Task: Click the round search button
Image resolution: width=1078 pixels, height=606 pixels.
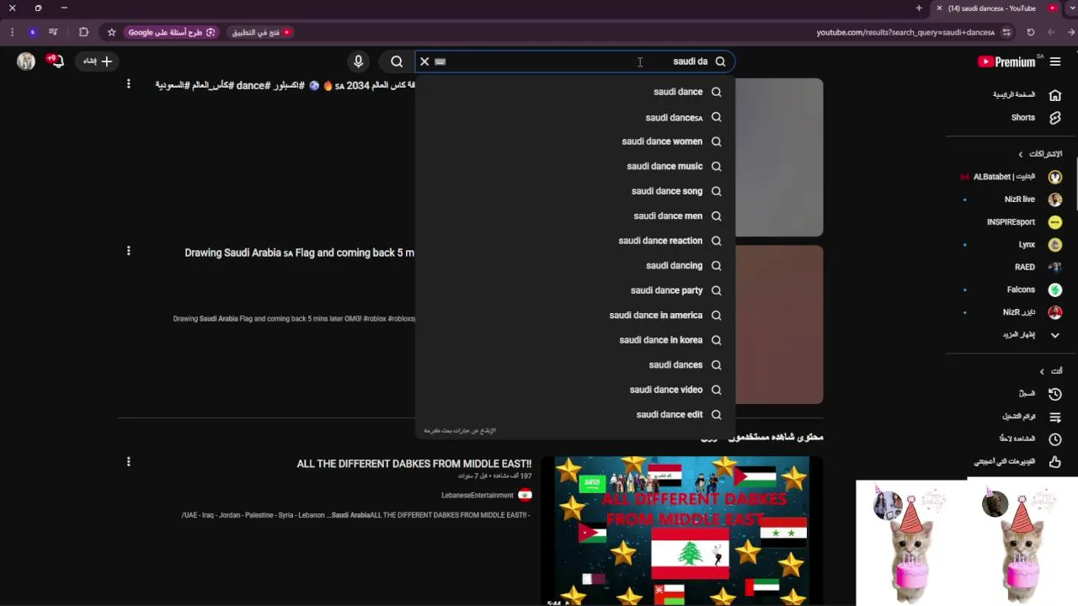Action: (x=397, y=61)
